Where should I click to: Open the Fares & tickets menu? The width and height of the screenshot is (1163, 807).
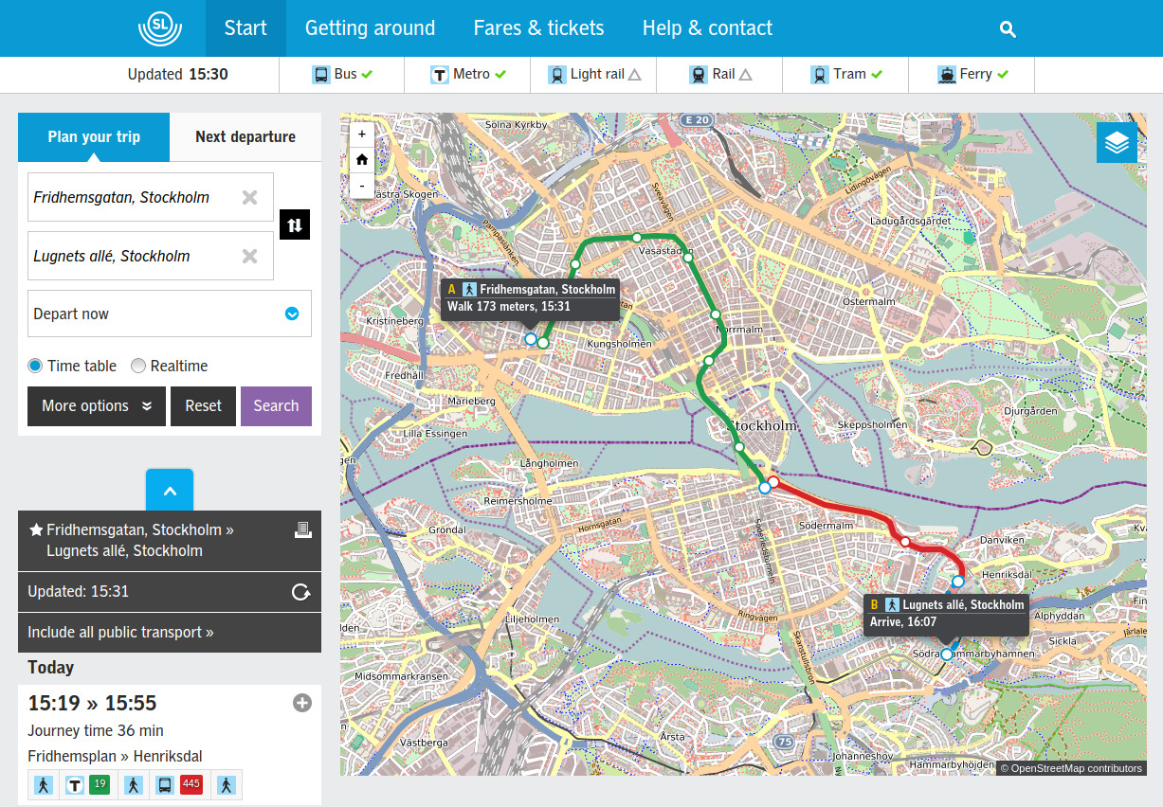[538, 28]
